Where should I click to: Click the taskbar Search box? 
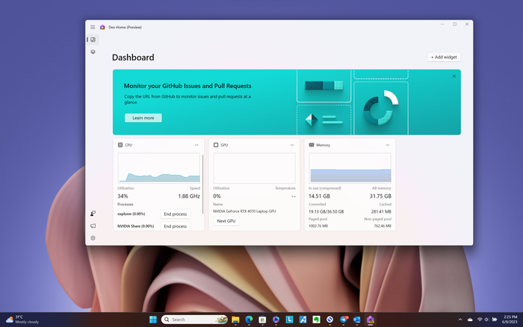click(x=194, y=320)
